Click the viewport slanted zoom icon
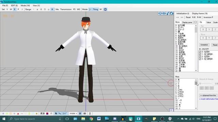This screenshot has width=218, height=122. [x=168, y=14]
